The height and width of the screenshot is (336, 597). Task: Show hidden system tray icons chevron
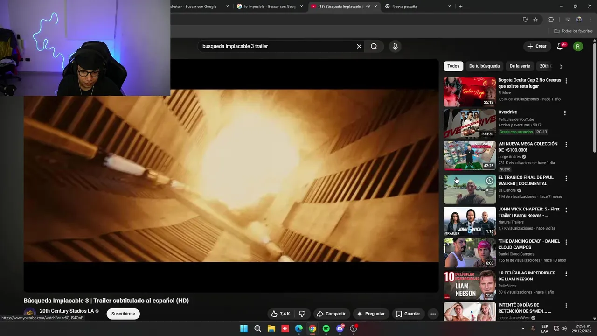point(523,329)
